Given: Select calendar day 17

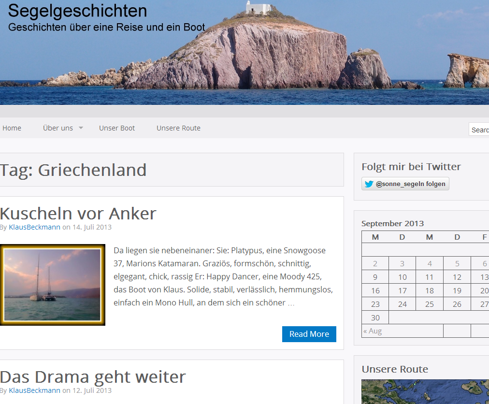Looking at the screenshot, I should [x=403, y=291].
